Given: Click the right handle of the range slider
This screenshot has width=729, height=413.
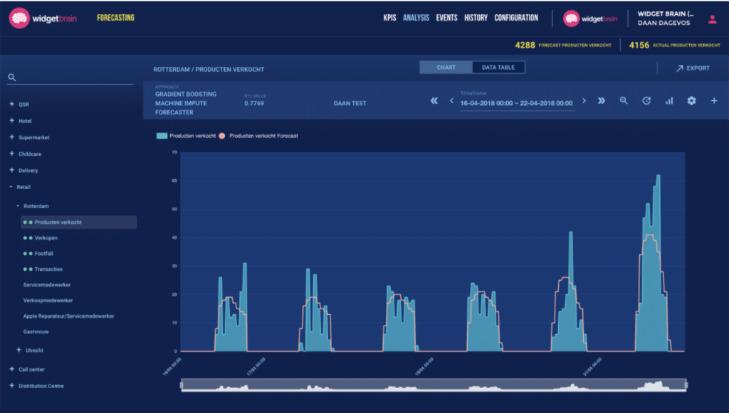Looking at the screenshot, I should [686, 385].
